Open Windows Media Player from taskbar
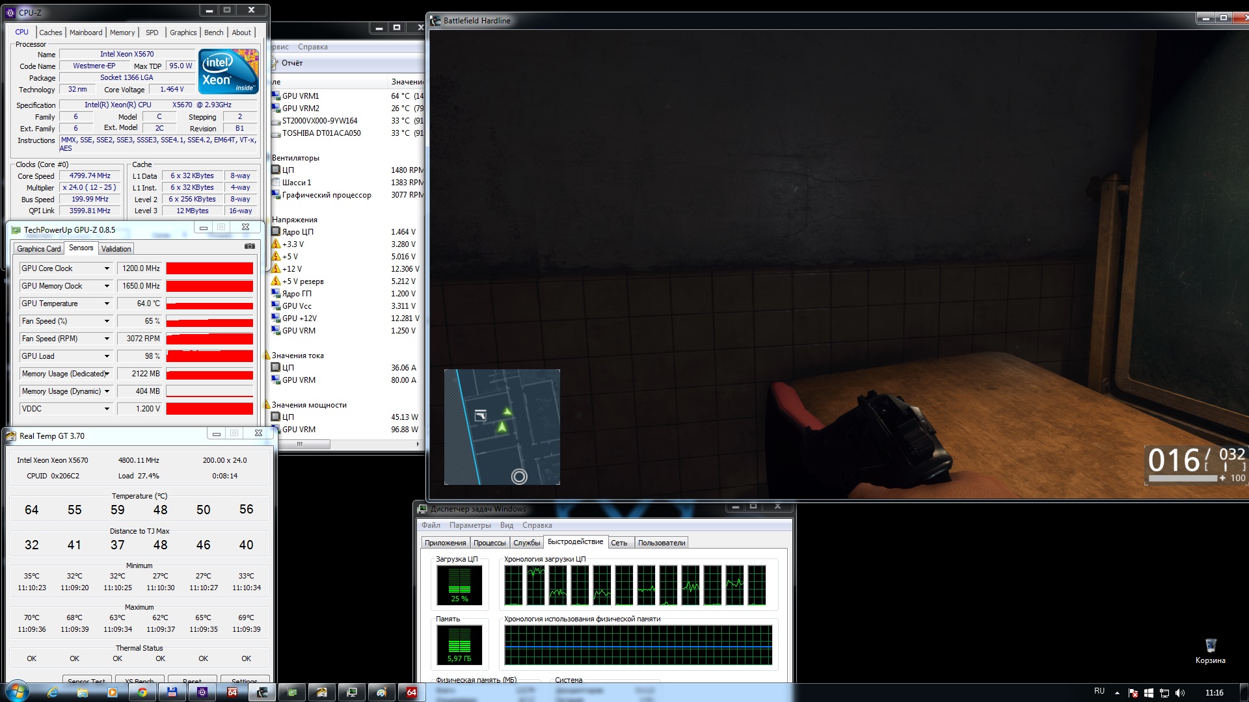The image size is (1249, 702). click(112, 692)
